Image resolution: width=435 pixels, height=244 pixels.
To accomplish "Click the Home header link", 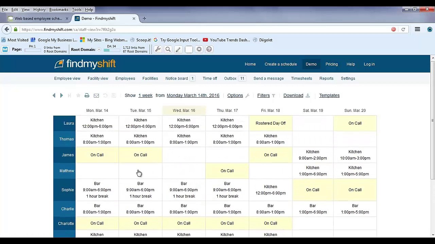I will [x=250, y=64].
